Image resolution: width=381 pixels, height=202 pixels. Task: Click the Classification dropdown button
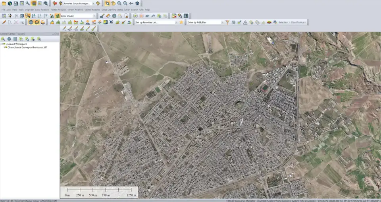298,22
